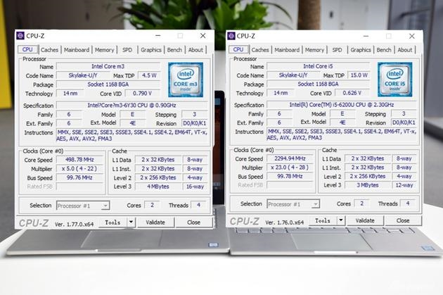Click Bus Speed value 99.78 MHz
Screen dimensions: 443x295
(290, 176)
